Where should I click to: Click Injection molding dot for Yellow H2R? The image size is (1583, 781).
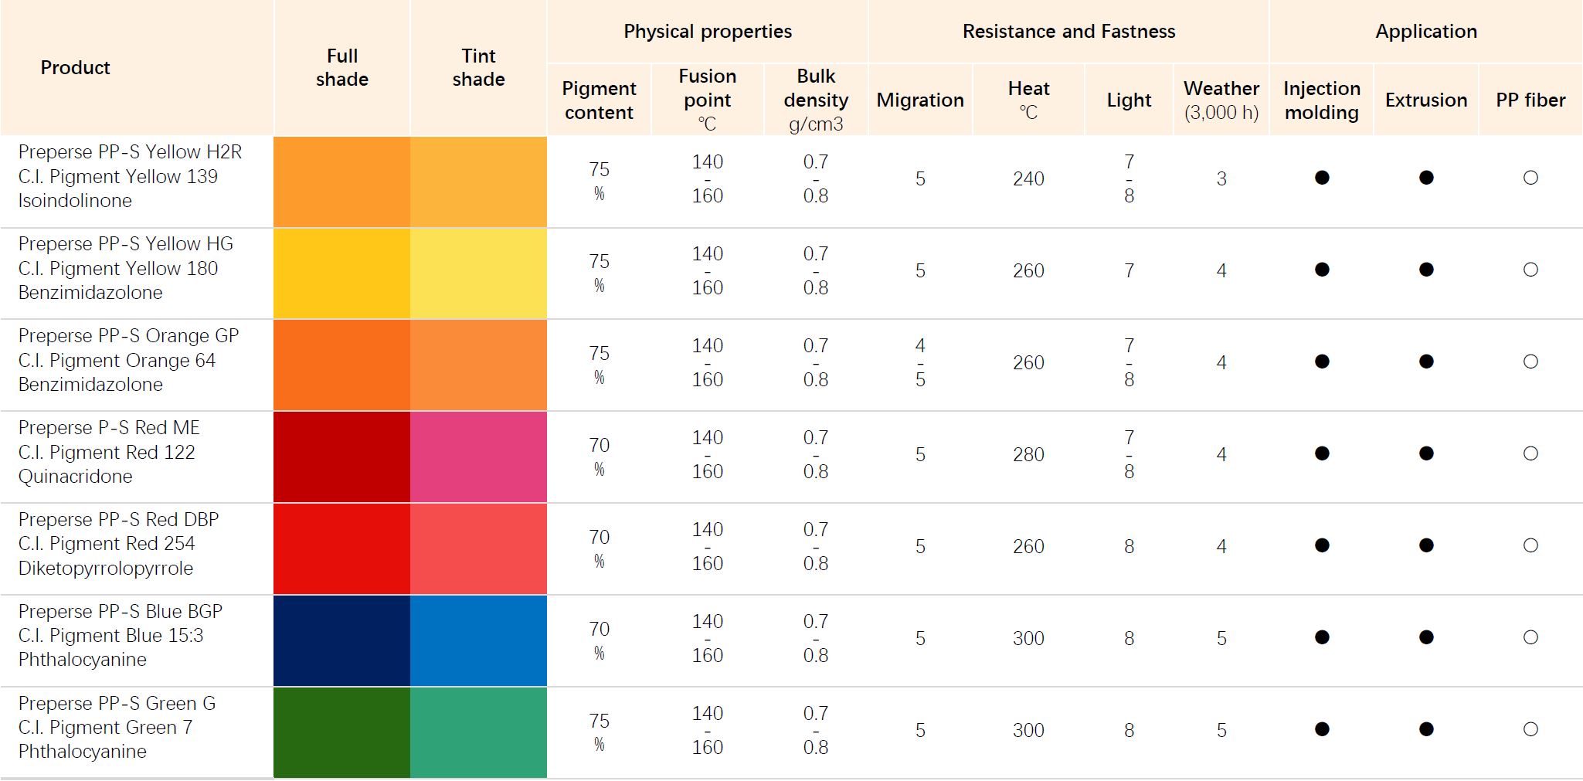1322,178
